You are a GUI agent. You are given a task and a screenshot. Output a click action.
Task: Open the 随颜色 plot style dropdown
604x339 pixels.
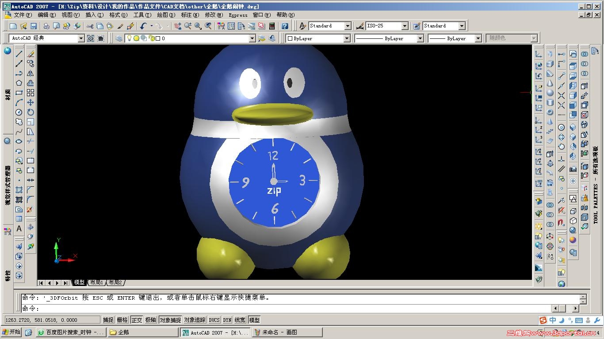(x=534, y=38)
